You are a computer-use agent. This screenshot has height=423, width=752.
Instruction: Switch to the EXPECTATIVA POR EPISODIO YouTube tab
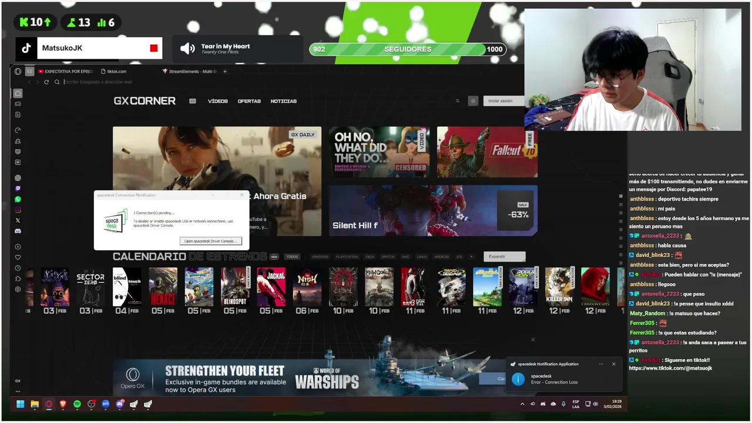[65, 72]
